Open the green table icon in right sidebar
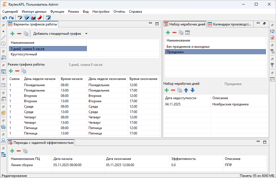 (x=272, y=79)
